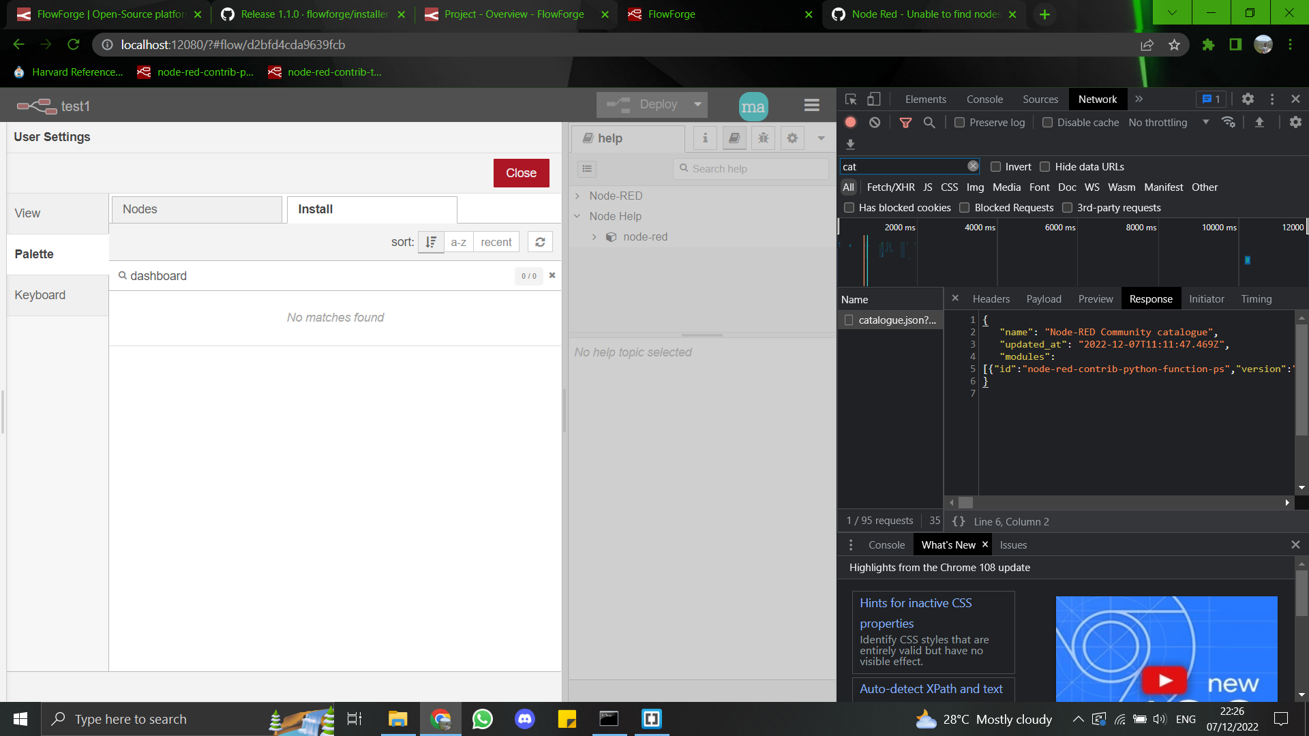Click inside the Search help field

pos(750,168)
